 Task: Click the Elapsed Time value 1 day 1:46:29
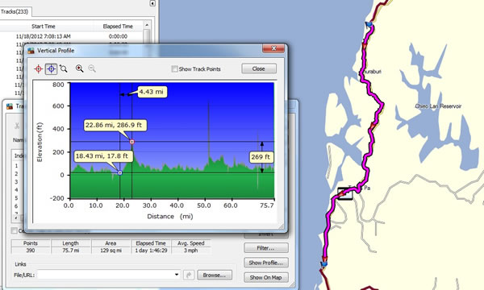151,251
